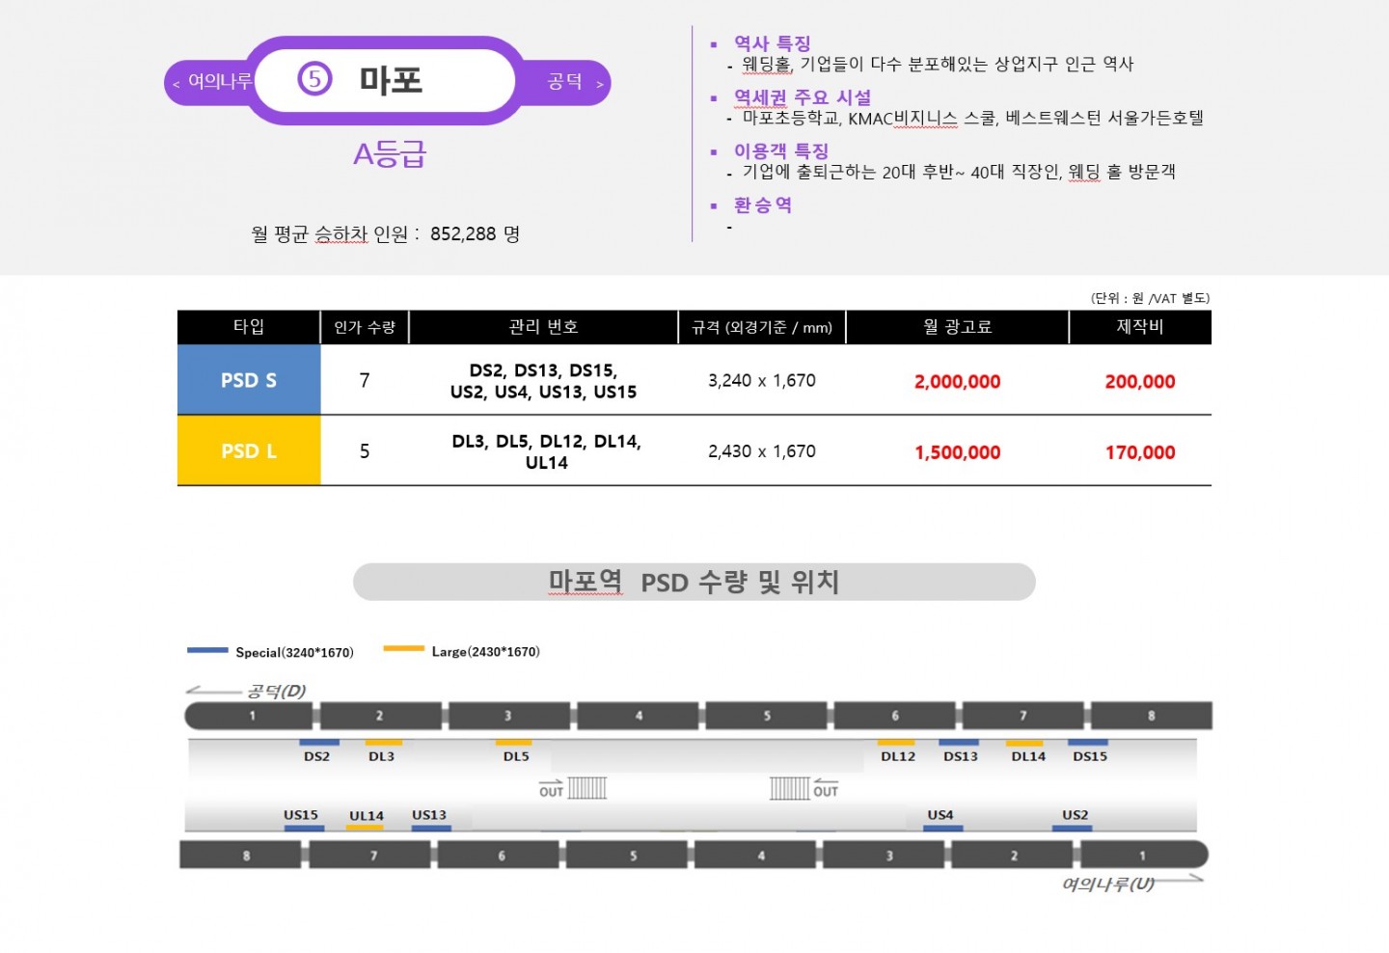Screen dimensions: 1389x953
Task: Click the 관리 번호 column header
Action: 543,327
